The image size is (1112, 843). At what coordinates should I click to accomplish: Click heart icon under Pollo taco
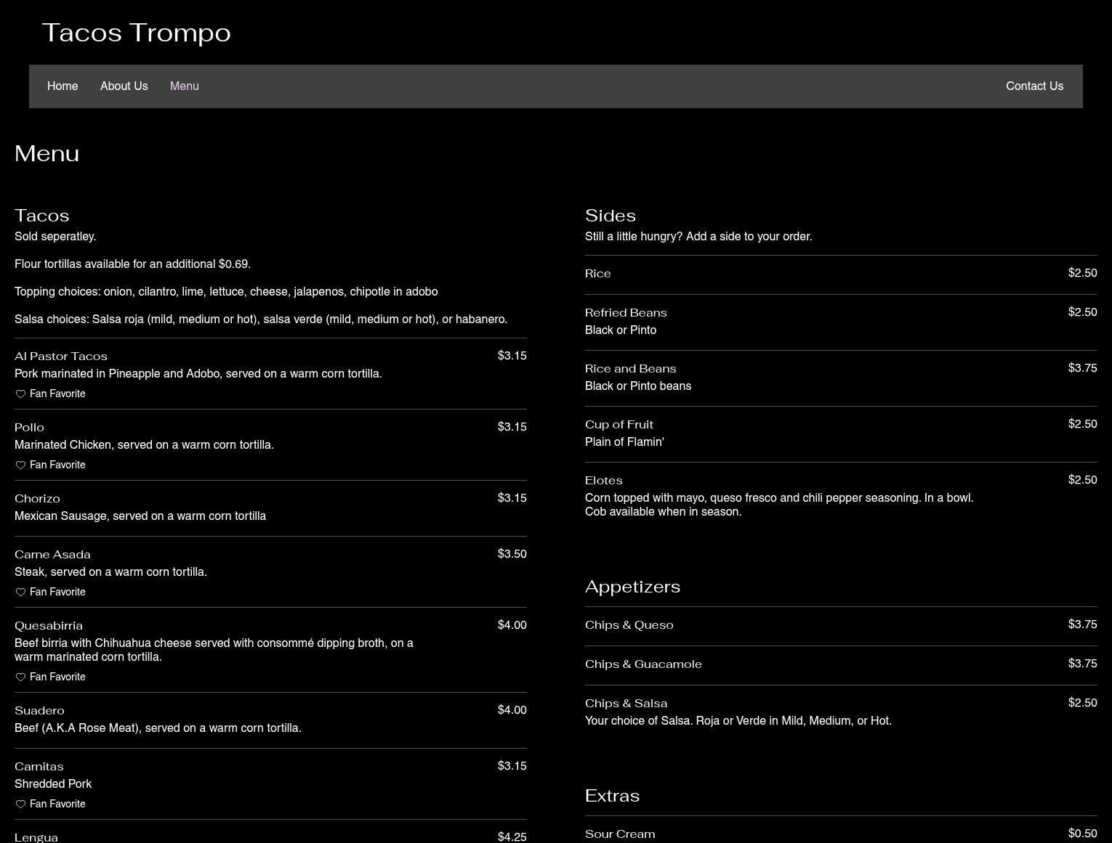point(20,465)
